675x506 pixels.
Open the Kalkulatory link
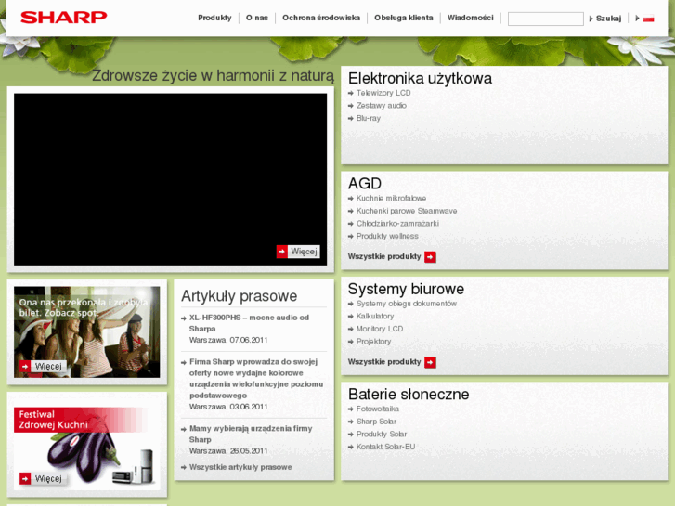point(375,316)
